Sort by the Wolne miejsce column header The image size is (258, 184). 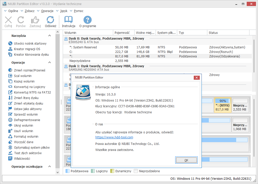tap(145, 33)
